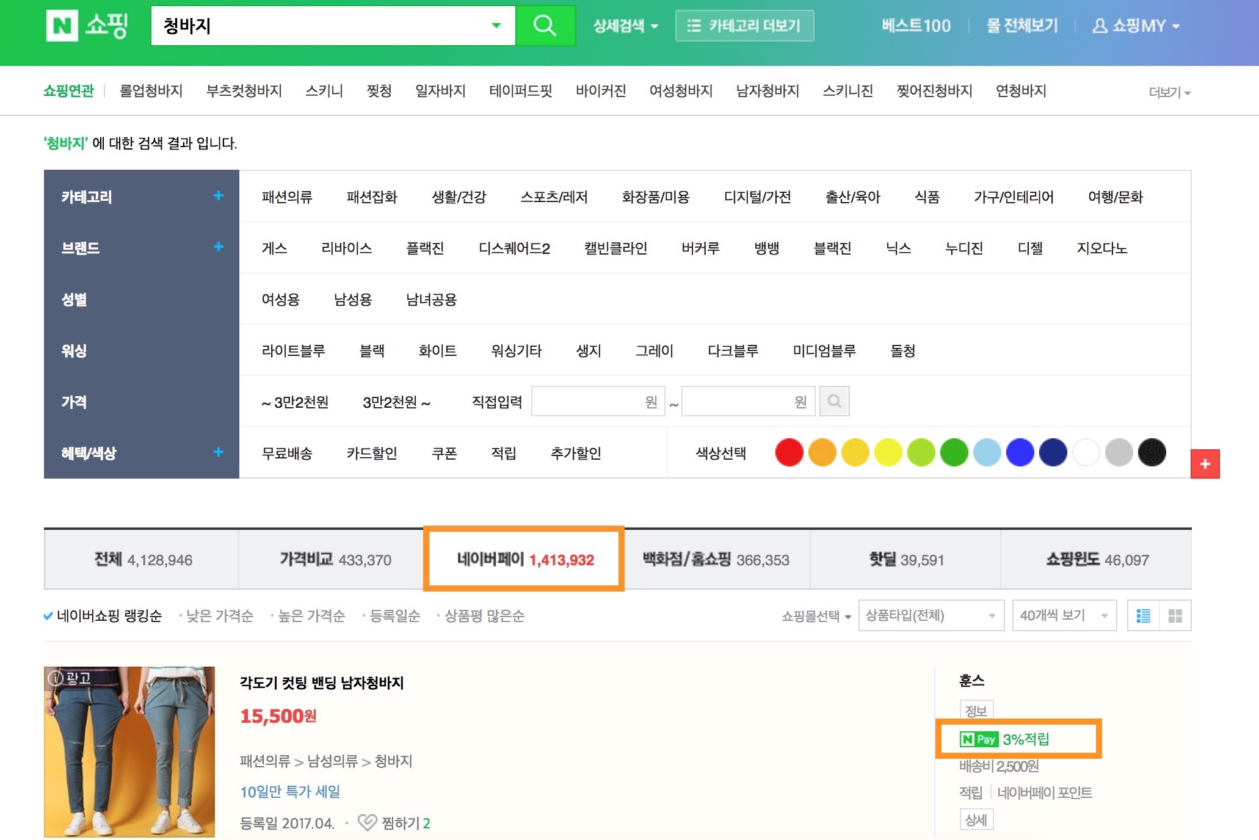Image resolution: width=1259 pixels, height=840 pixels.
Task: Open the 쇼핑몰선택 dropdown
Action: (816, 616)
